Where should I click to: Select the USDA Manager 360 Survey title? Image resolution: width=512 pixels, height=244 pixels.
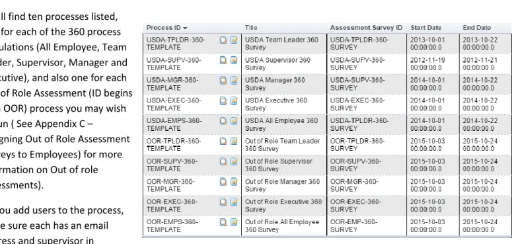point(275,84)
